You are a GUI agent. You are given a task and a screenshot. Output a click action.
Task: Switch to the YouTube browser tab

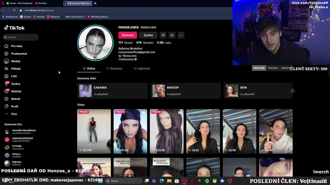pos(41,3)
